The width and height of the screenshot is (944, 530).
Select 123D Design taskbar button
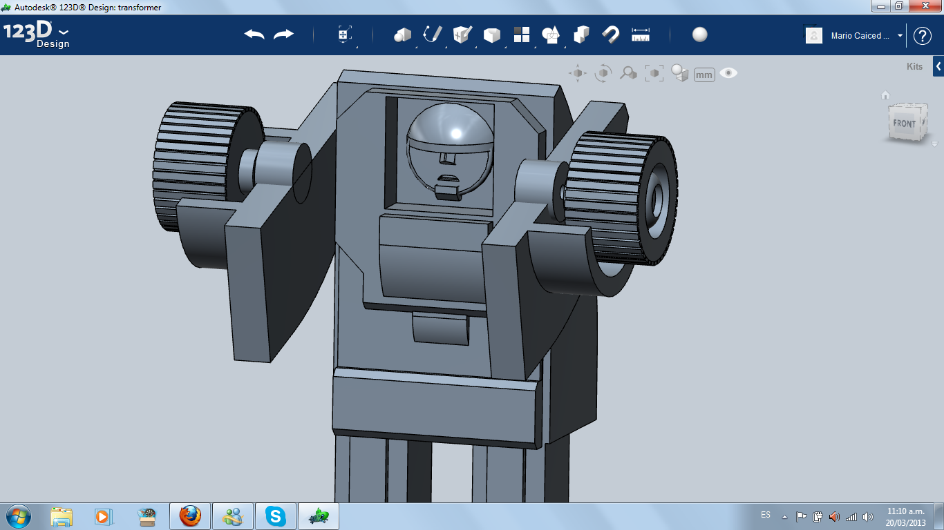click(x=319, y=516)
